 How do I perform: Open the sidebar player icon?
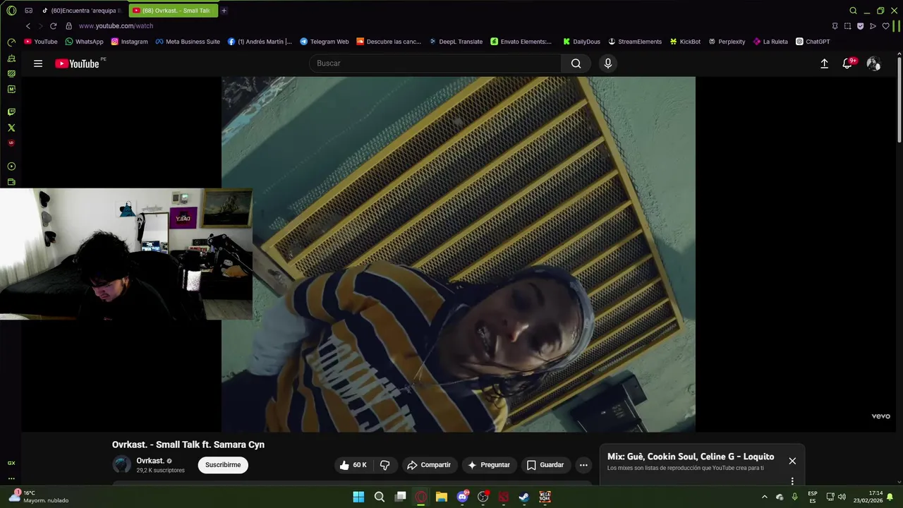(x=11, y=167)
